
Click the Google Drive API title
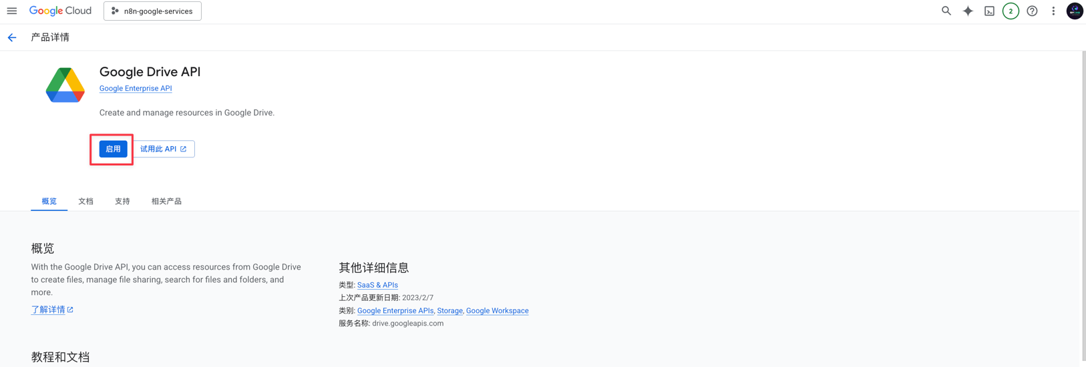(x=150, y=71)
